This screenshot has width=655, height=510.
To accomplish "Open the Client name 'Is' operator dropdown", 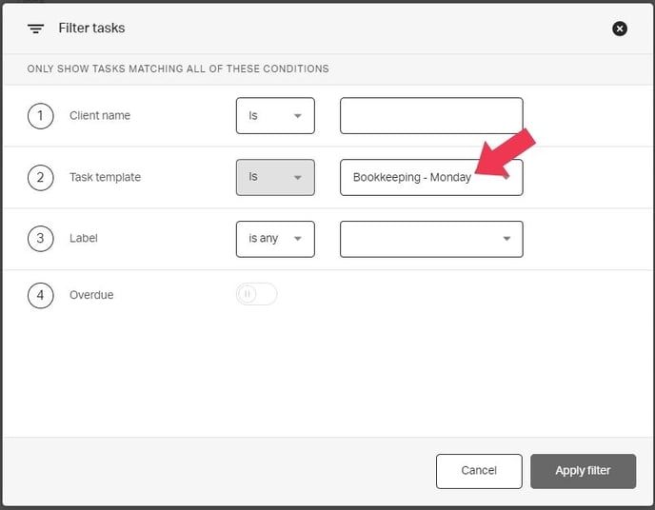I will (275, 116).
